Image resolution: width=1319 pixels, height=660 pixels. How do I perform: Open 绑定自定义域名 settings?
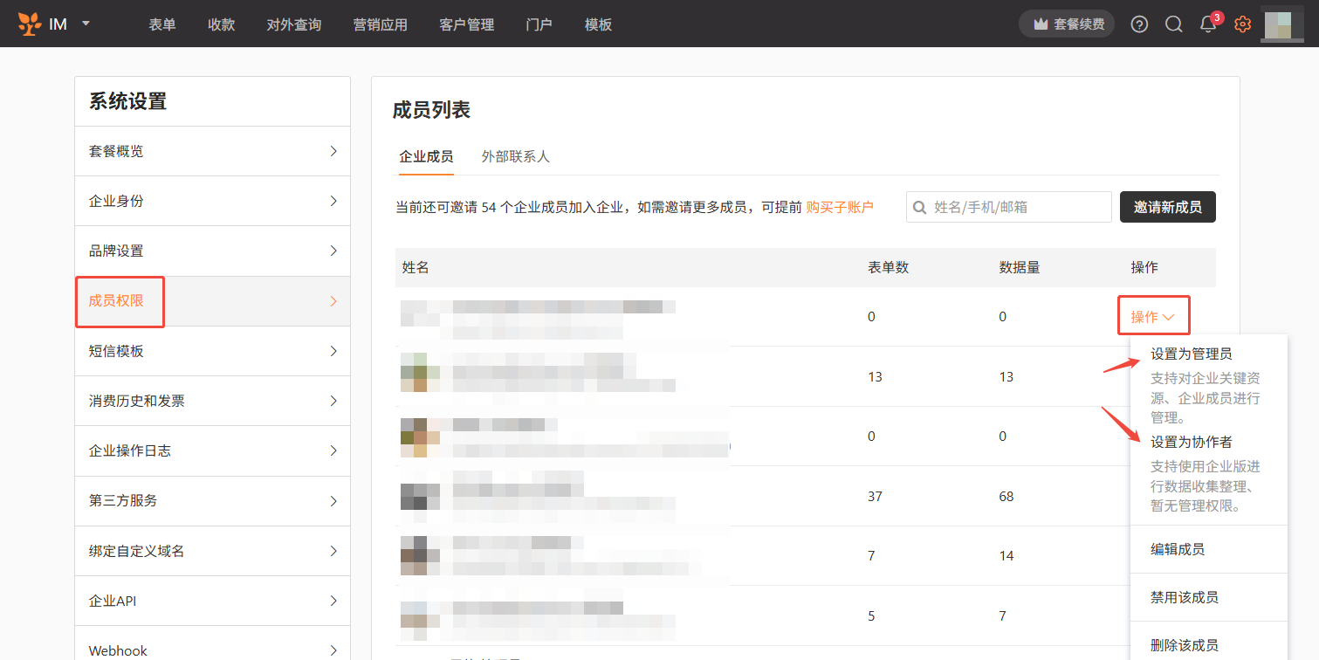coord(212,551)
